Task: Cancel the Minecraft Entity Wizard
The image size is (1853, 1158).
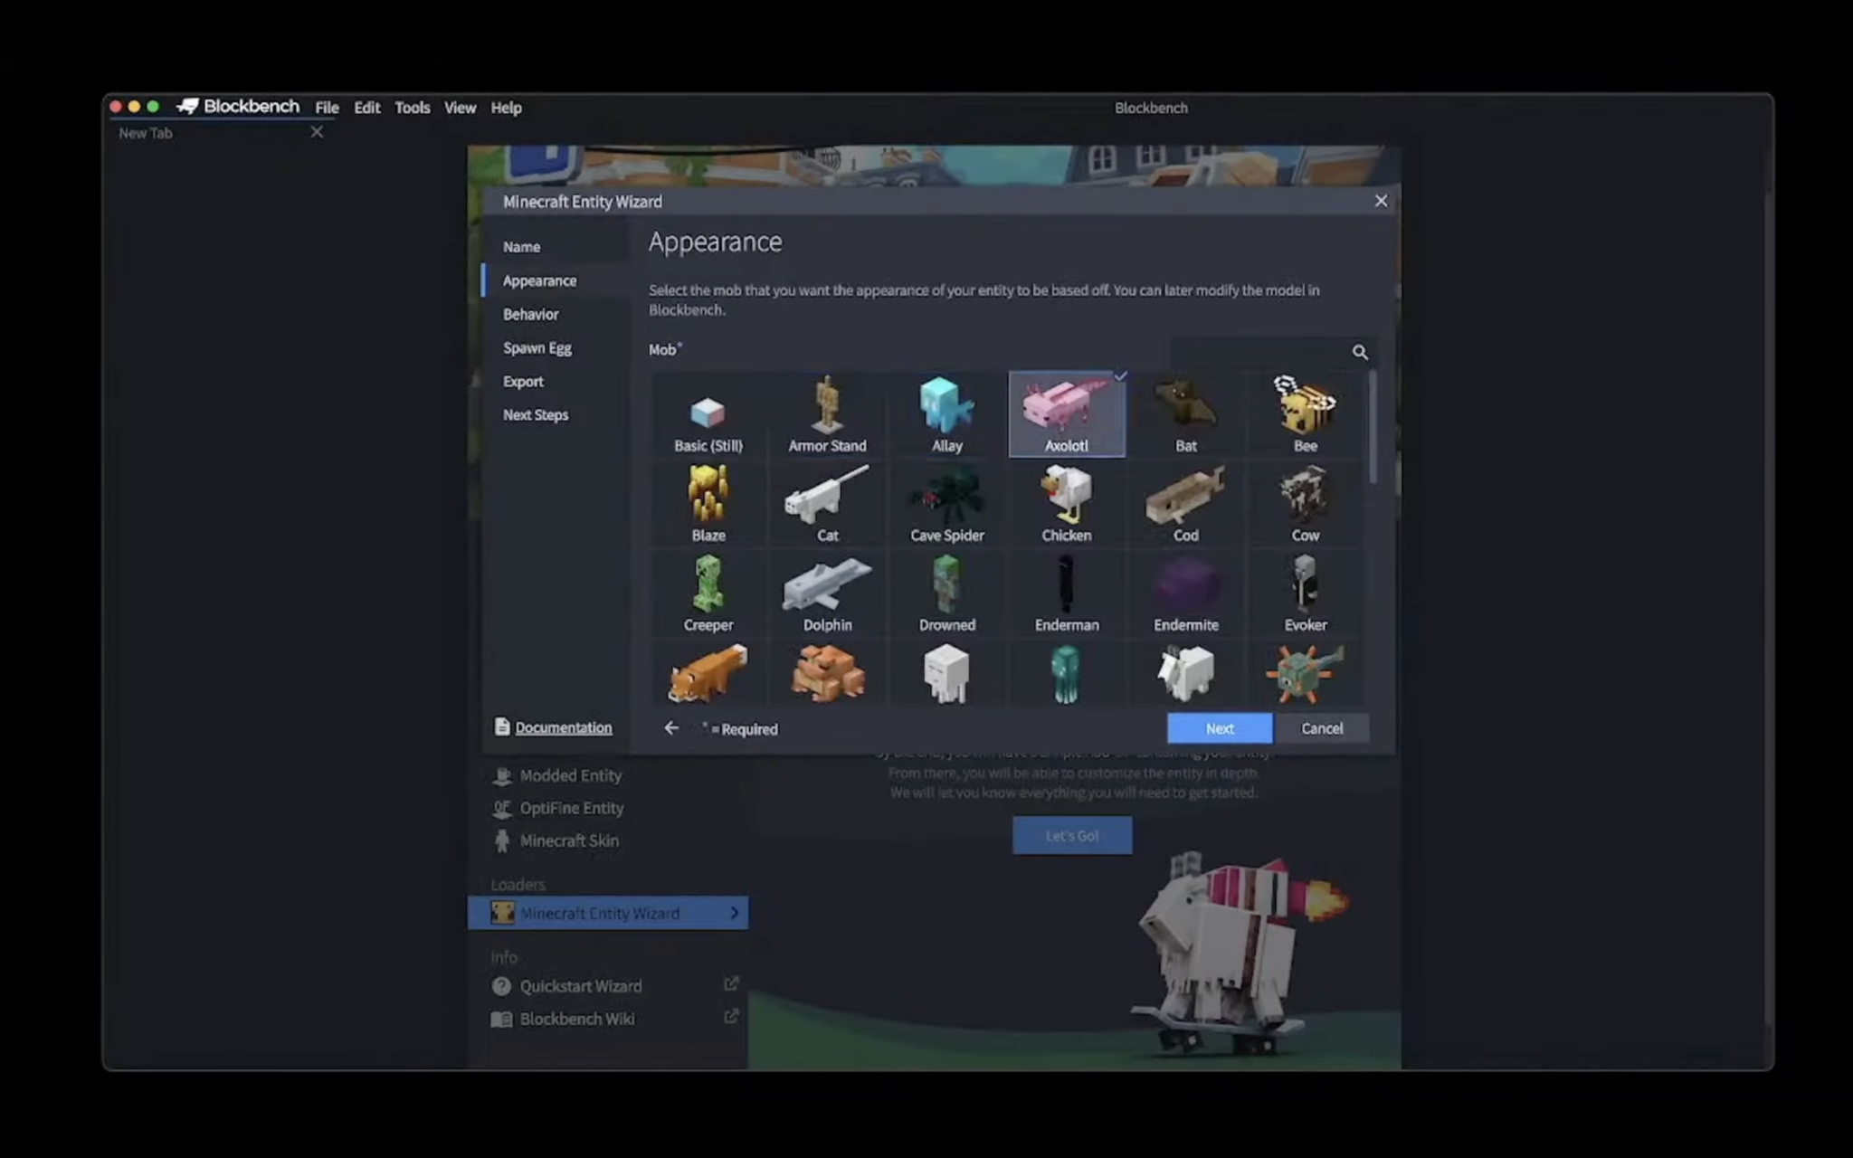Action: (x=1322, y=728)
